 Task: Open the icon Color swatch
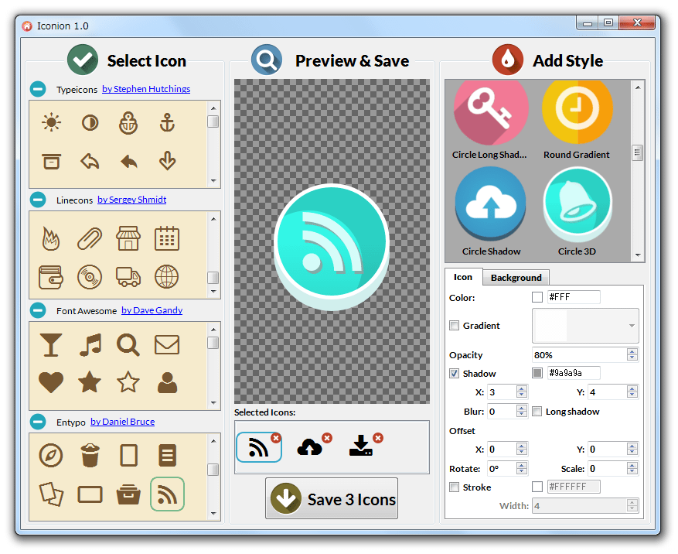[x=537, y=297]
